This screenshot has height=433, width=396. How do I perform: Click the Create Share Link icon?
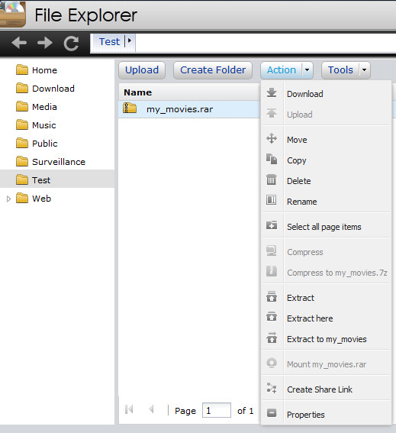tap(272, 388)
